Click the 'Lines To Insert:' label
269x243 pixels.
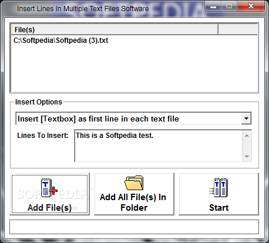tap(43, 136)
